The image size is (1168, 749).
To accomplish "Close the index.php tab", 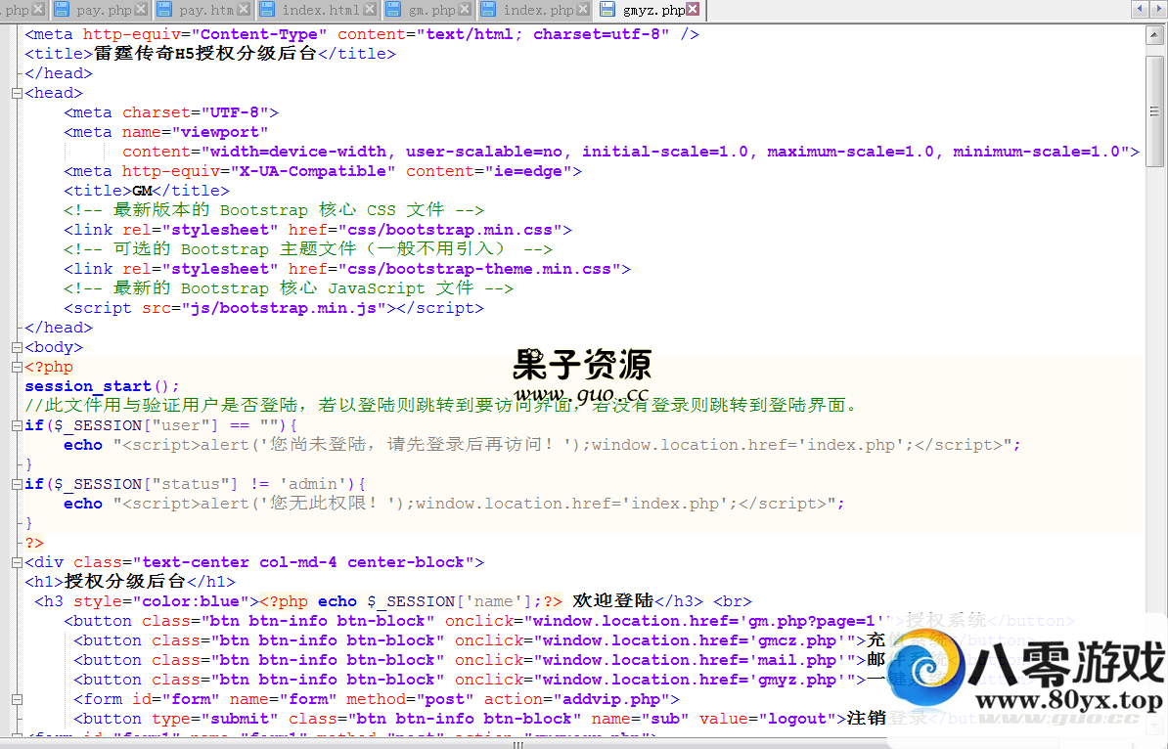I will pyautogui.click(x=583, y=10).
